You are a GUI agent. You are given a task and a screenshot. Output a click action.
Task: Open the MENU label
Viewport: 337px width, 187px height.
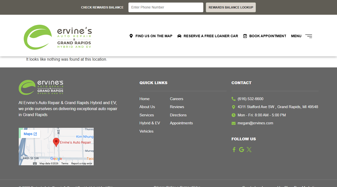point(296,36)
